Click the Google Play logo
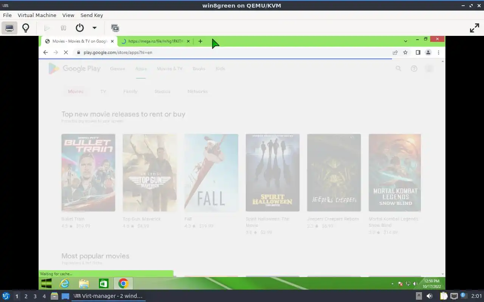The height and width of the screenshot is (302, 484). click(x=75, y=69)
